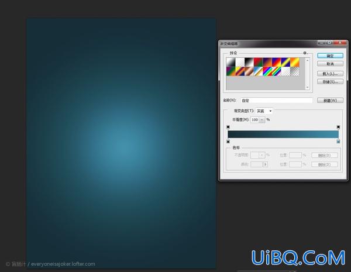Choose the gray checkered neutral density preset
This screenshot has width=351, height=272.
295,71
